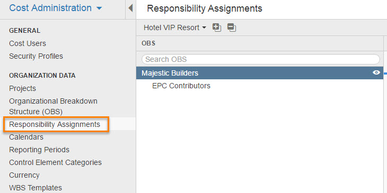Open Calendars in Organization Data
387x193 pixels.
[x=26, y=137]
